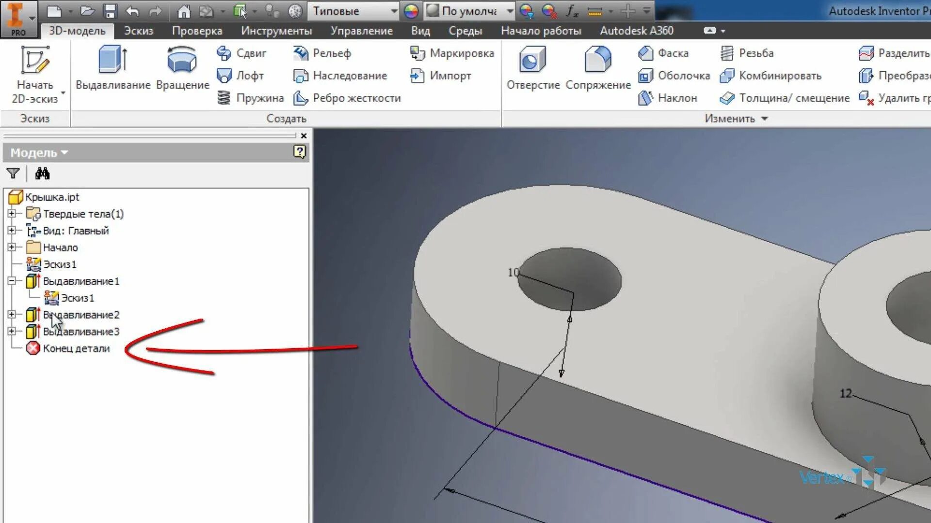Select the Фаска (Chamfer) tool
This screenshot has height=523, width=931.
pyautogui.click(x=663, y=53)
